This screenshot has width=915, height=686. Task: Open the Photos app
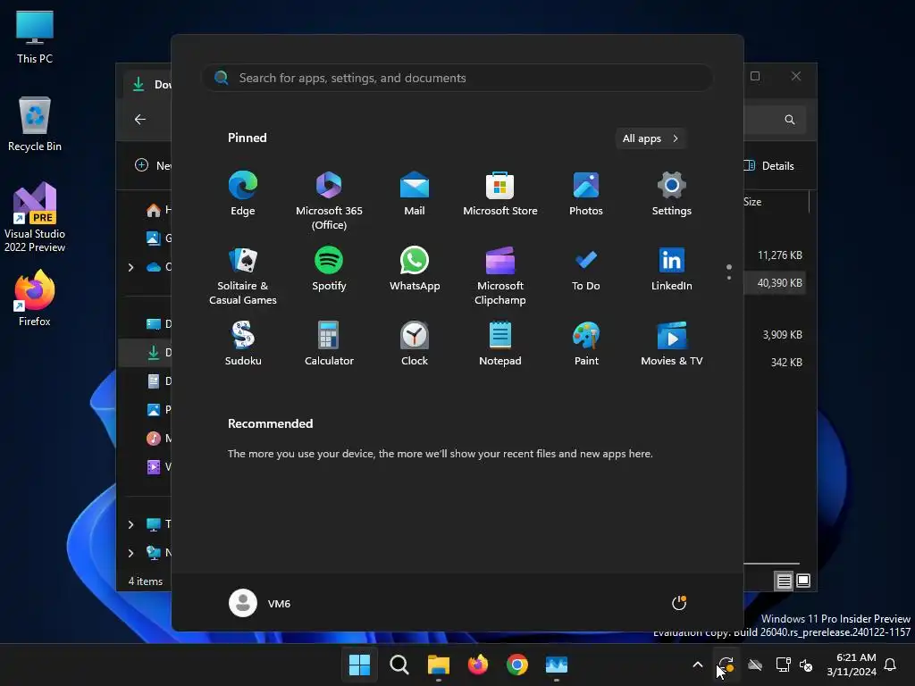click(x=586, y=194)
